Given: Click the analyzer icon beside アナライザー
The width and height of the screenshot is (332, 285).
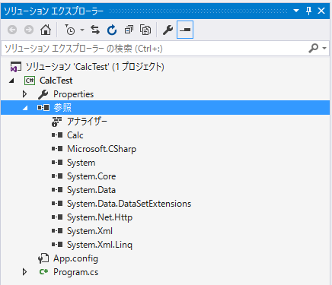Looking at the screenshot, I should point(56,122).
